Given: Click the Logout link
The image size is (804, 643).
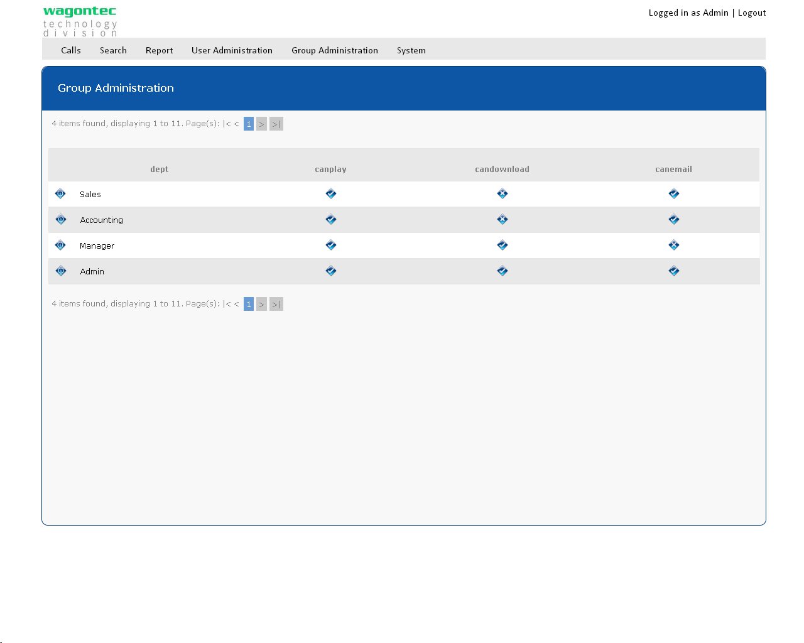Looking at the screenshot, I should pos(752,13).
